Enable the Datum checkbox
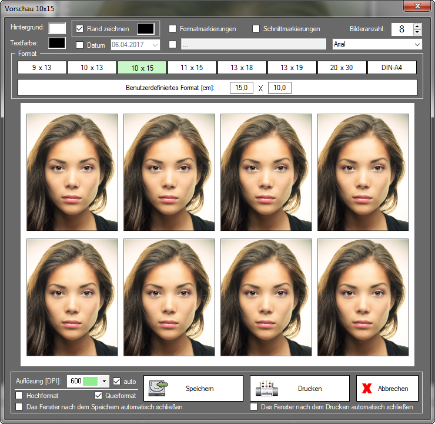 (80, 45)
